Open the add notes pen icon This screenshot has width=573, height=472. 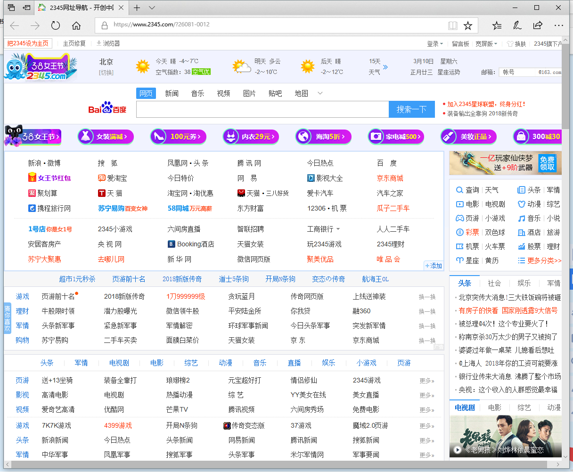(x=517, y=25)
